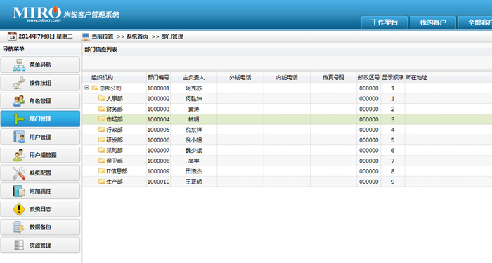Click the MIRO logo in header
This screenshot has height=263, width=492.
[x=37, y=13]
